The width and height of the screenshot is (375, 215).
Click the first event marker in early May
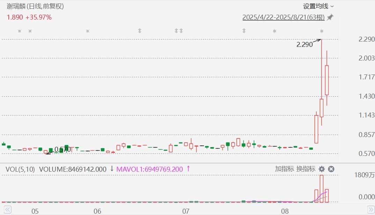[20, 31]
